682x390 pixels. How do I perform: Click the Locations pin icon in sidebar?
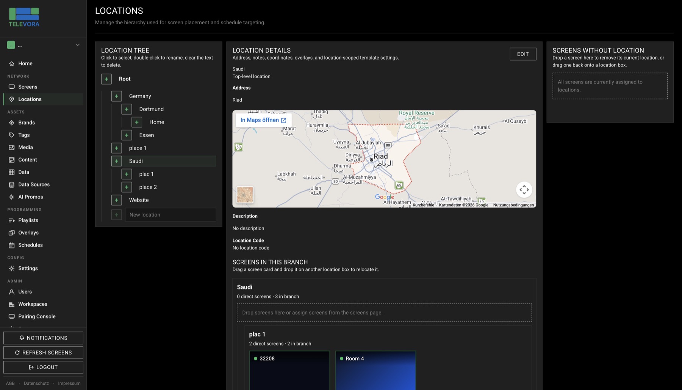click(12, 99)
